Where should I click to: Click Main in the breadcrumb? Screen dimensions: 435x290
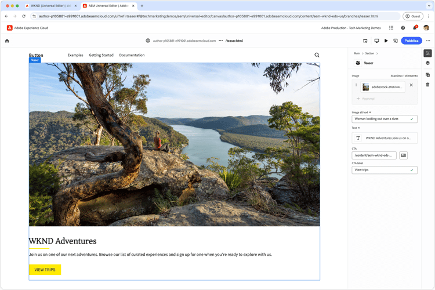[357, 53]
